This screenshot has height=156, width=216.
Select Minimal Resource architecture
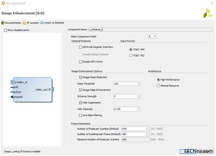158,86
